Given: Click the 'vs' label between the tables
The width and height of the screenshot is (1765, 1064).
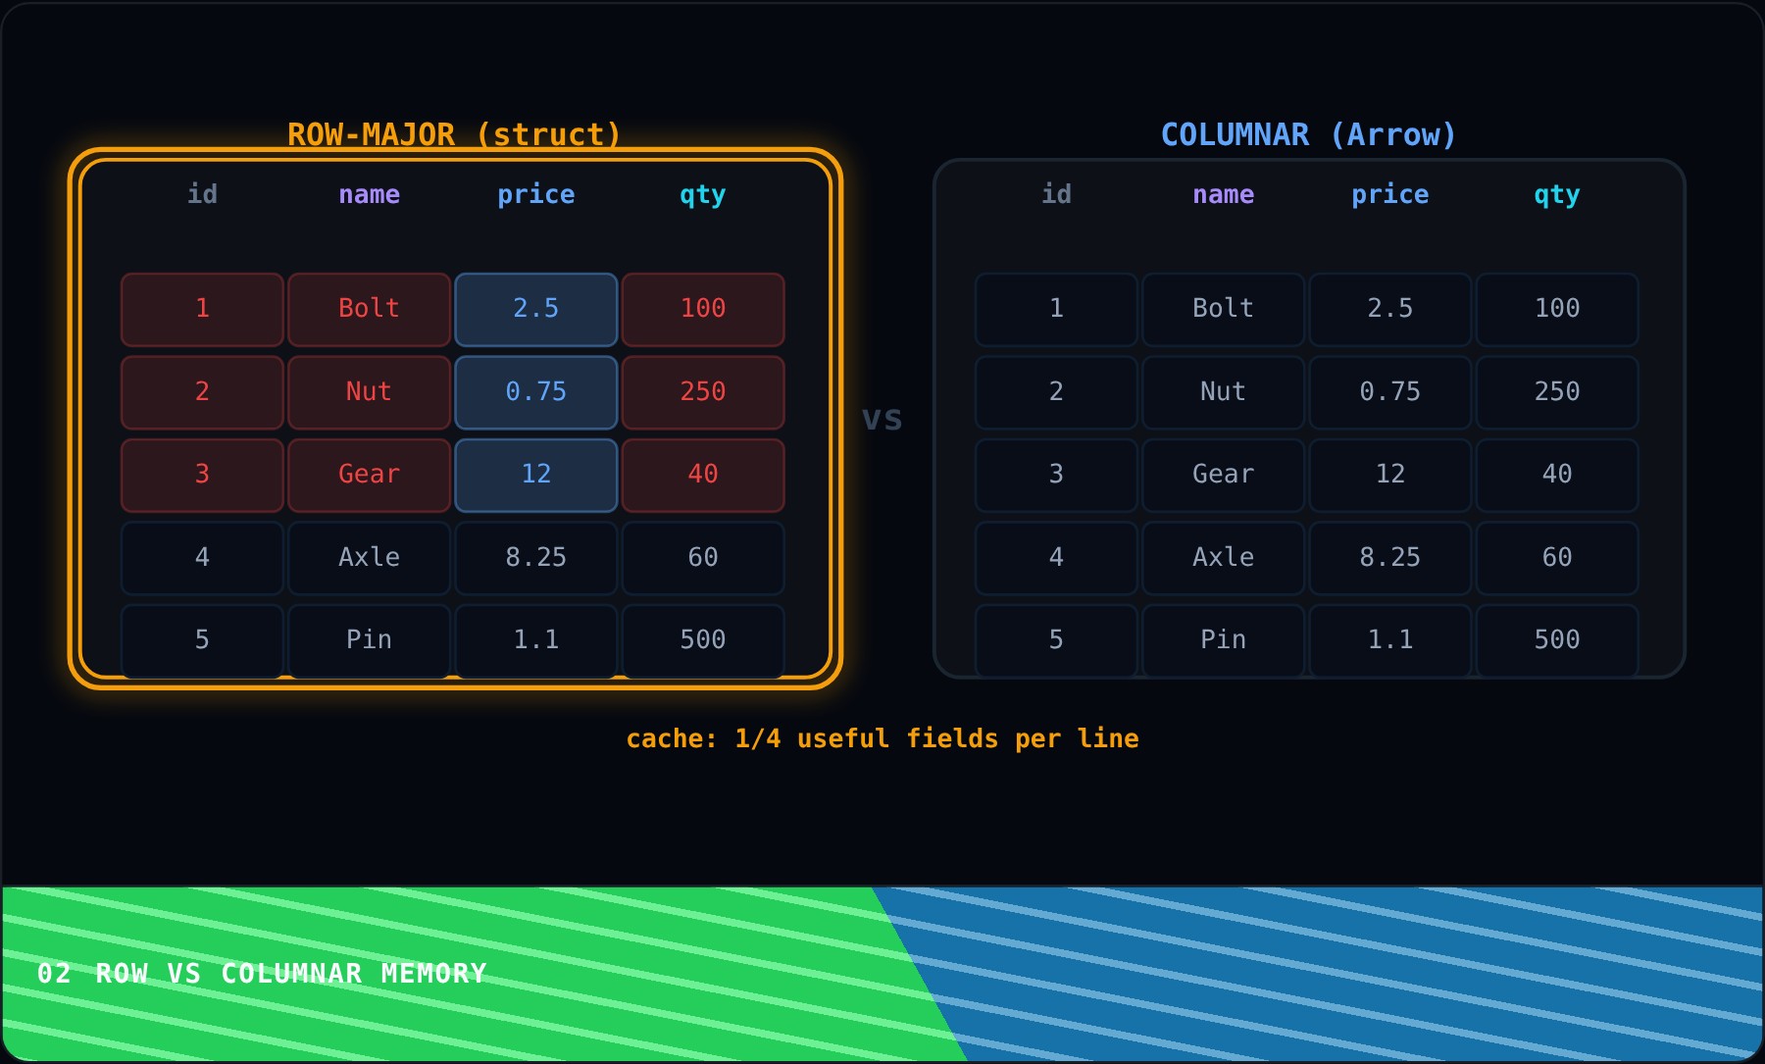Looking at the screenshot, I should pos(882,420).
